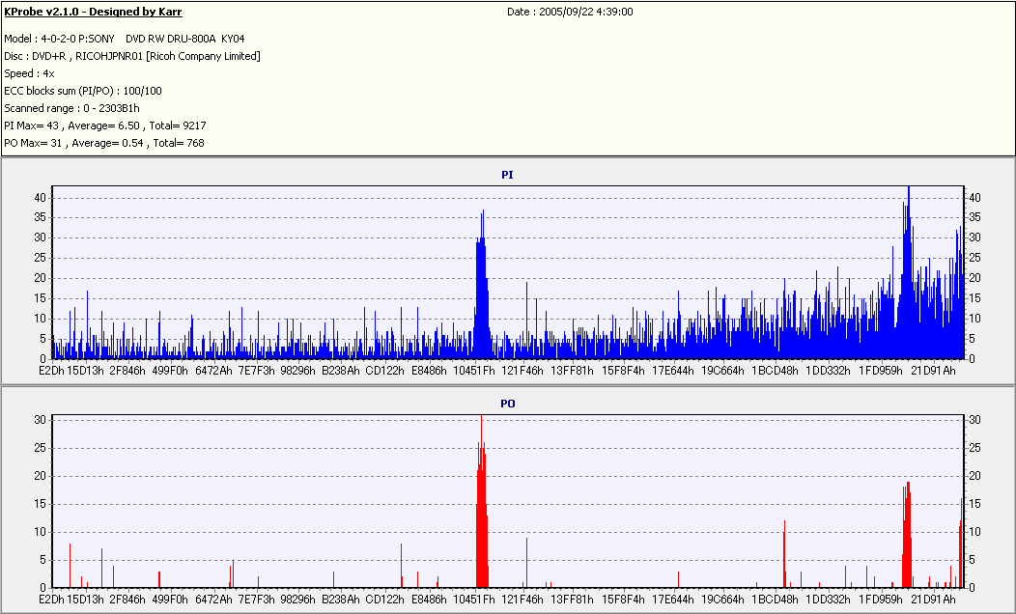Screen dimensions: 1016x614
Task: Click the 40 gridline label on PI chart
Action: pyautogui.click(x=41, y=198)
